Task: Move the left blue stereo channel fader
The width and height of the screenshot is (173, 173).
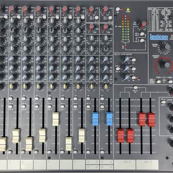Action: coord(95,119)
